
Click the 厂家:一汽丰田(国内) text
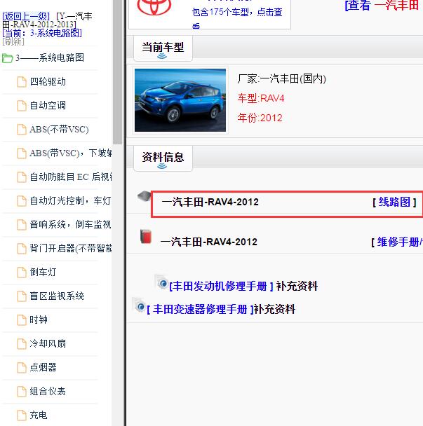(281, 79)
